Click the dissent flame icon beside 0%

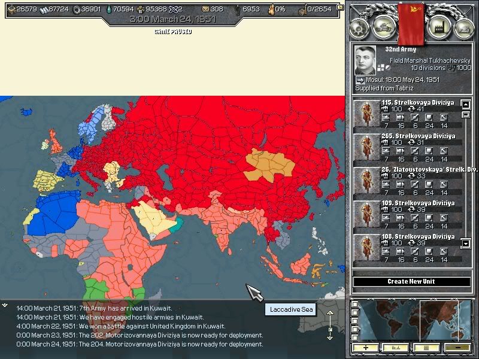[x=271, y=10]
